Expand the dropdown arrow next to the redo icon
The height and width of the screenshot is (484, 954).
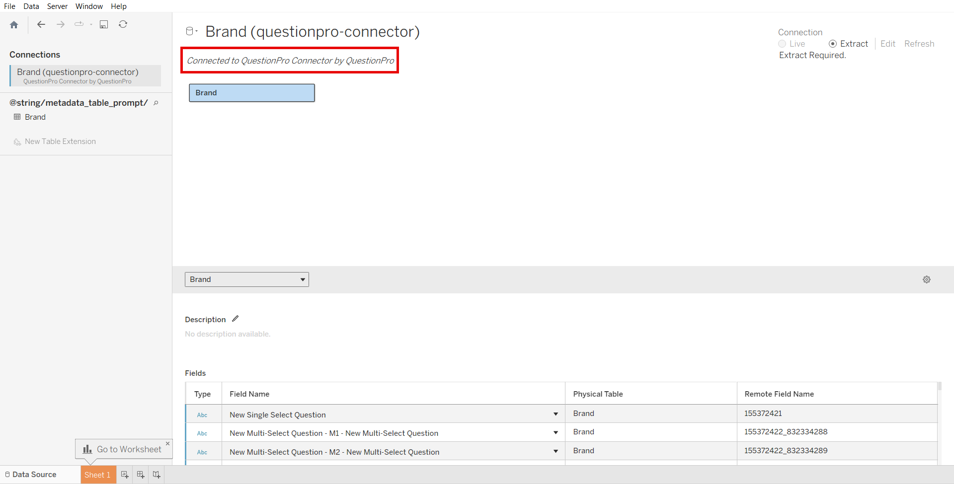91,24
